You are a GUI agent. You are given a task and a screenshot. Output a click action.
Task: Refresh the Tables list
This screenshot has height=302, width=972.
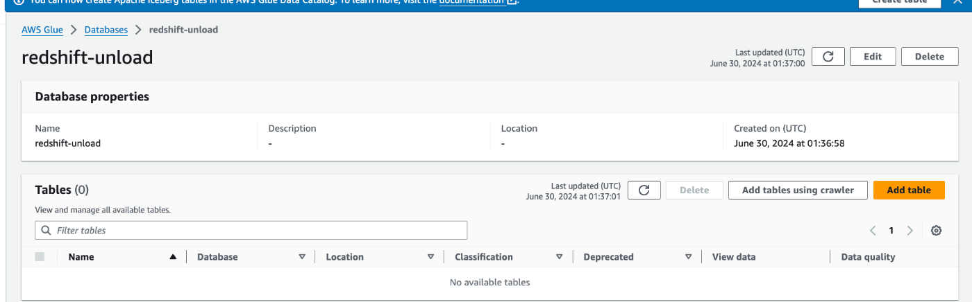tap(644, 190)
